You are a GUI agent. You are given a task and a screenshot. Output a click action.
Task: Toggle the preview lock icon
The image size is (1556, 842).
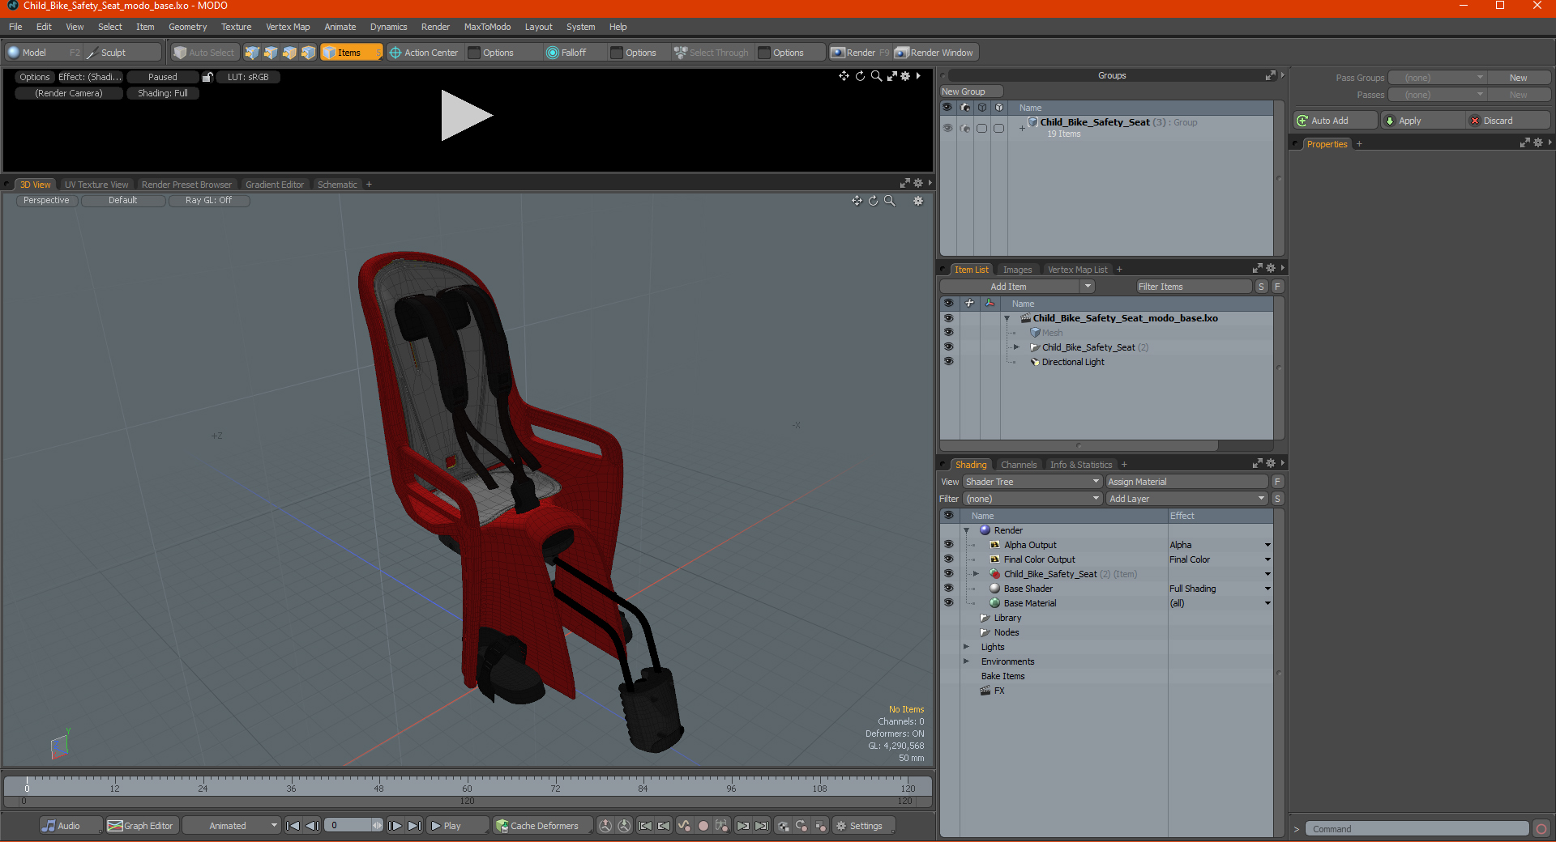click(207, 77)
